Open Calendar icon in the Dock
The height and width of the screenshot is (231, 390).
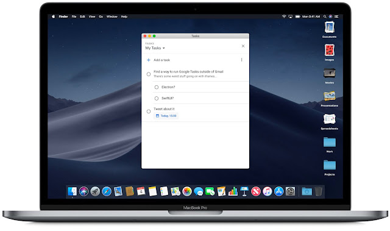141,191
